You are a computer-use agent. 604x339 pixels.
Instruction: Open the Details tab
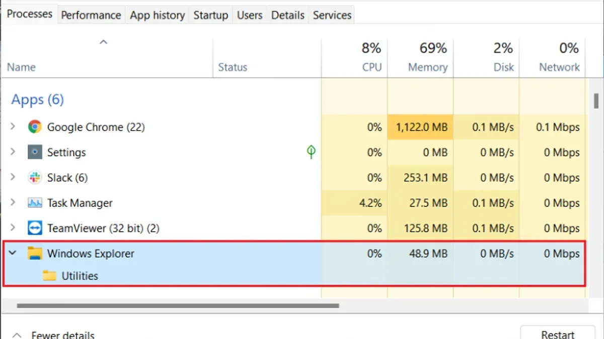tap(288, 15)
